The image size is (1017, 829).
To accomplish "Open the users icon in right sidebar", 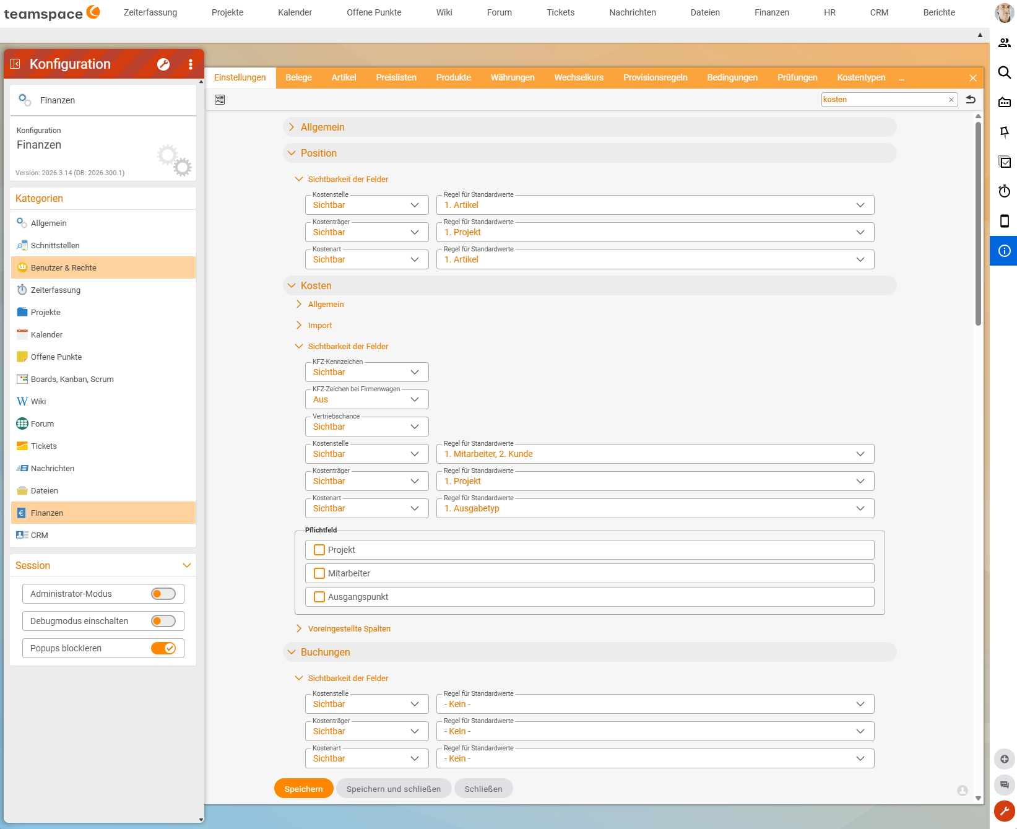I will pyautogui.click(x=1005, y=43).
